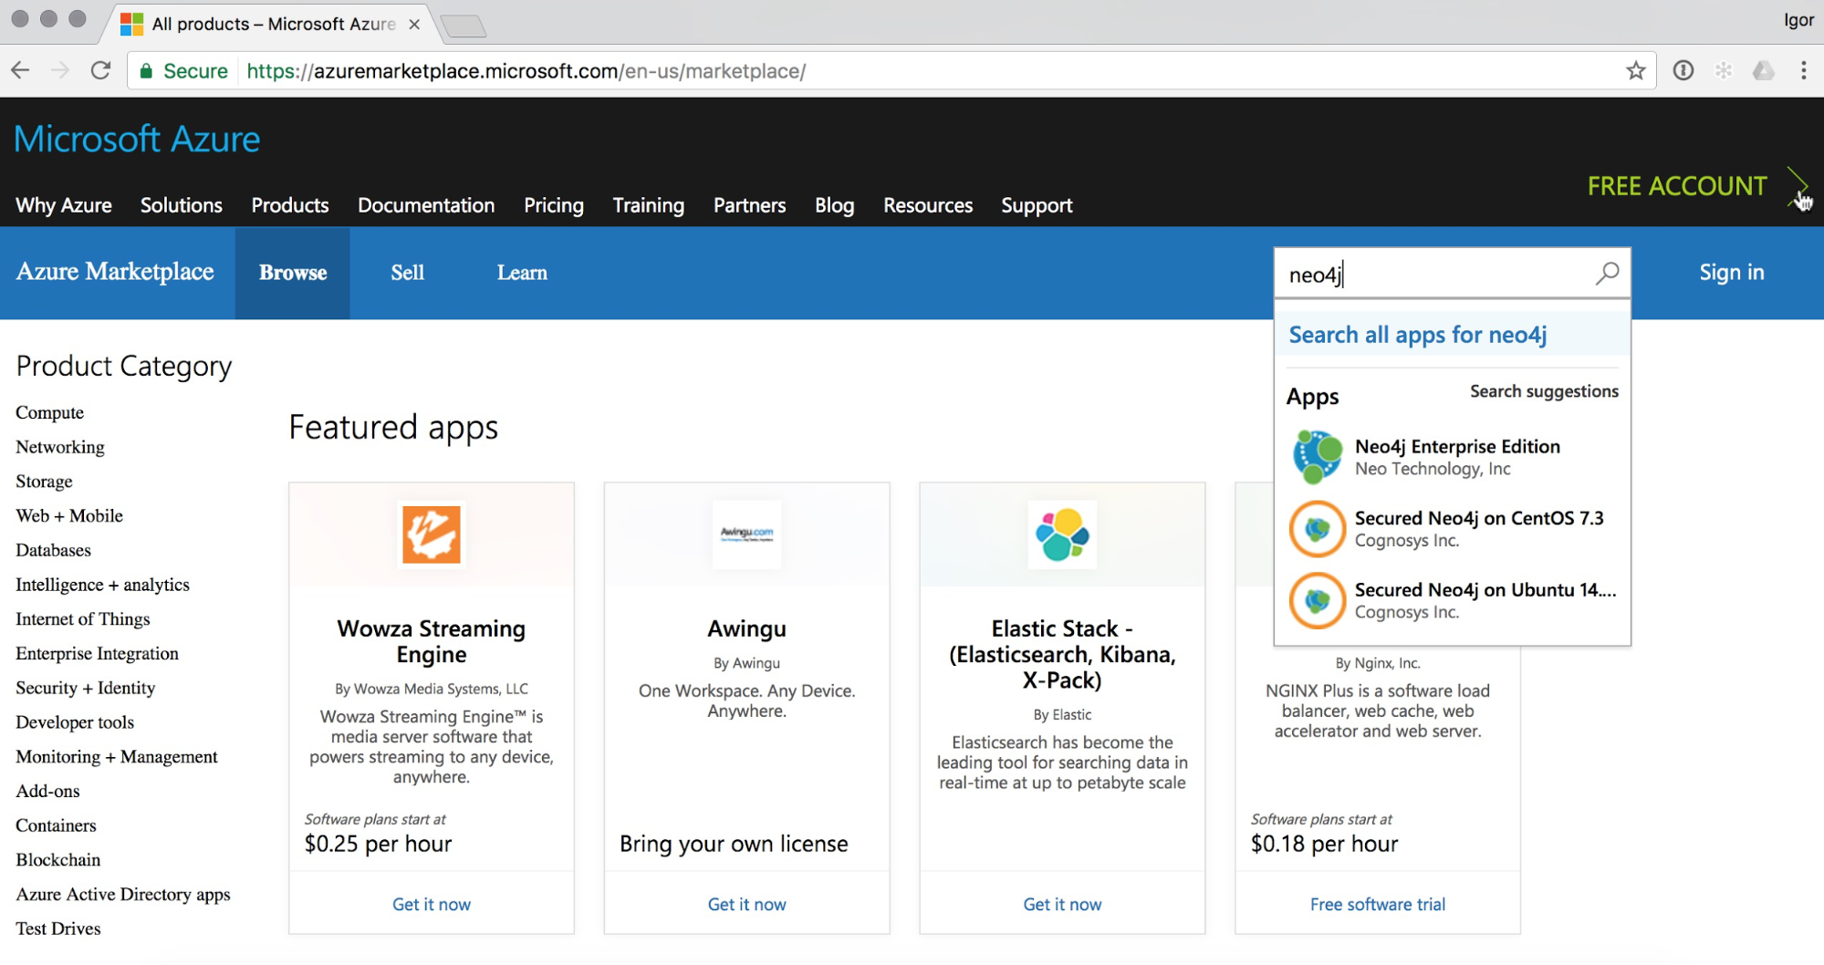Click the address bar URL
Viewport: 1824px width, 965px height.
[526, 71]
